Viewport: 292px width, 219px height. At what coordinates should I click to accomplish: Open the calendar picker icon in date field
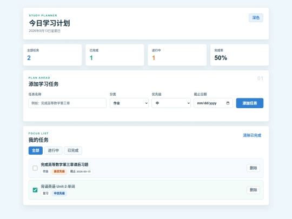pyautogui.click(x=228, y=103)
